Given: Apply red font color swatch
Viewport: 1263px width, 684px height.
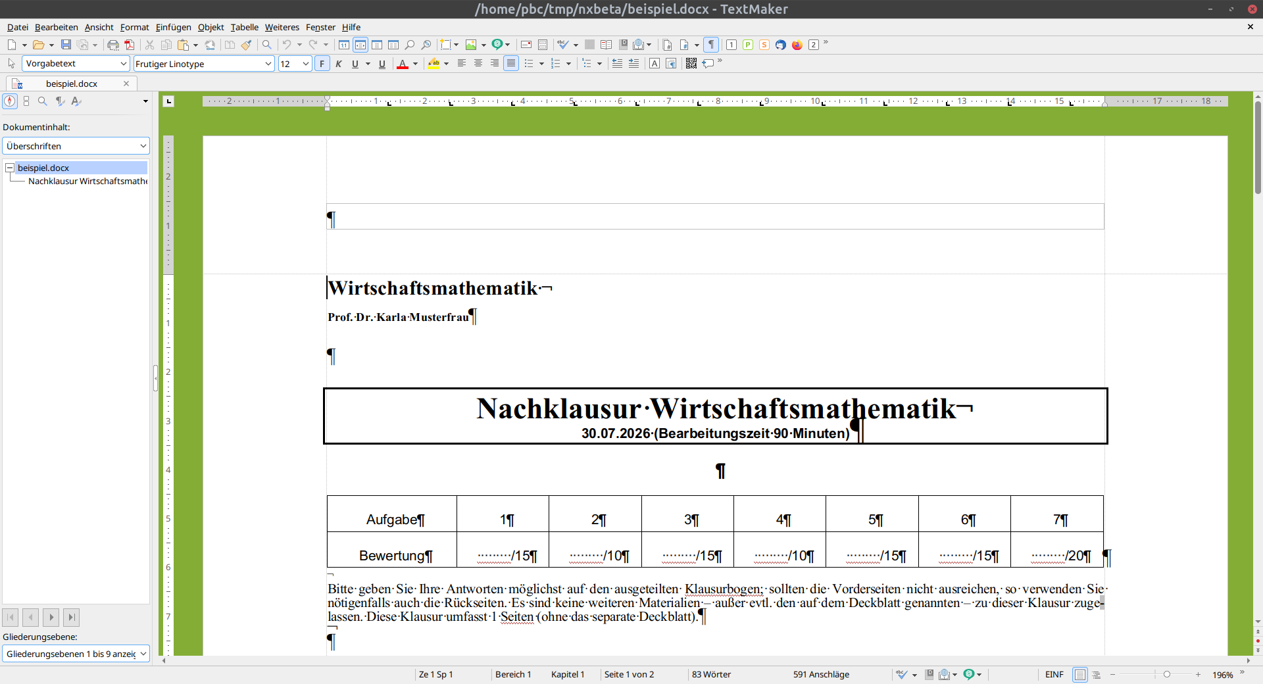Looking at the screenshot, I should tap(403, 64).
